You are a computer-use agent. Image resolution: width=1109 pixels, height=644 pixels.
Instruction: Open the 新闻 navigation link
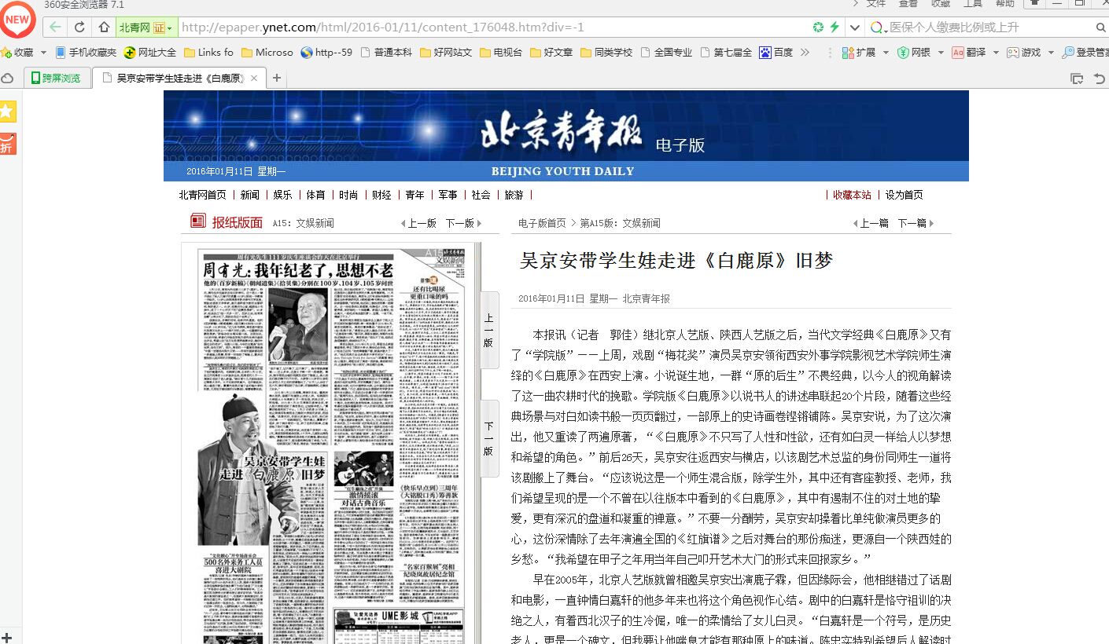tap(250, 195)
